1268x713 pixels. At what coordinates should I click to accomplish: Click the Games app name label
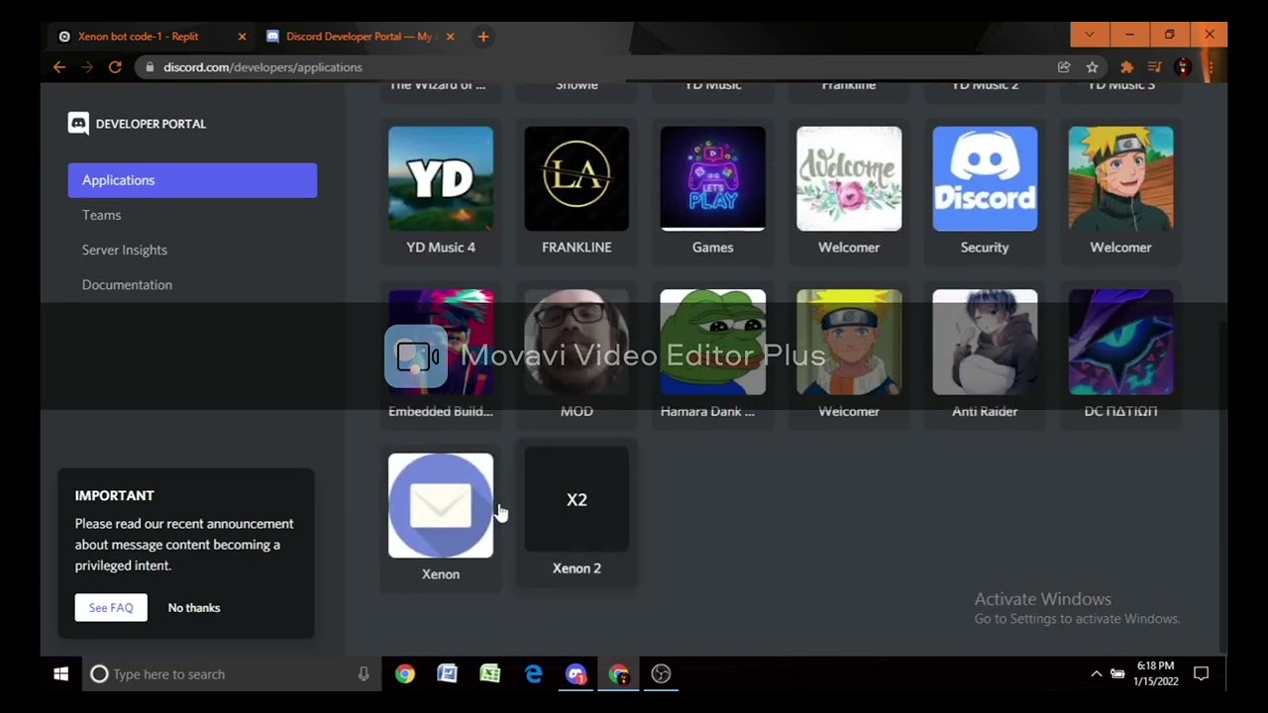pos(713,248)
